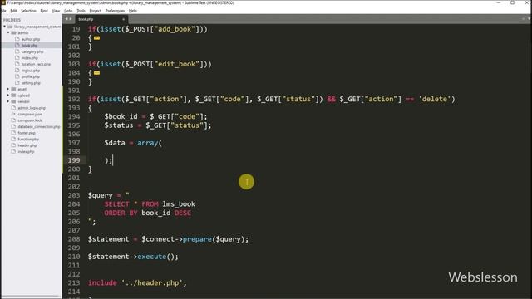532x299 pixels.
Task: Click line number 199 in the gutter
Action: [74, 160]
